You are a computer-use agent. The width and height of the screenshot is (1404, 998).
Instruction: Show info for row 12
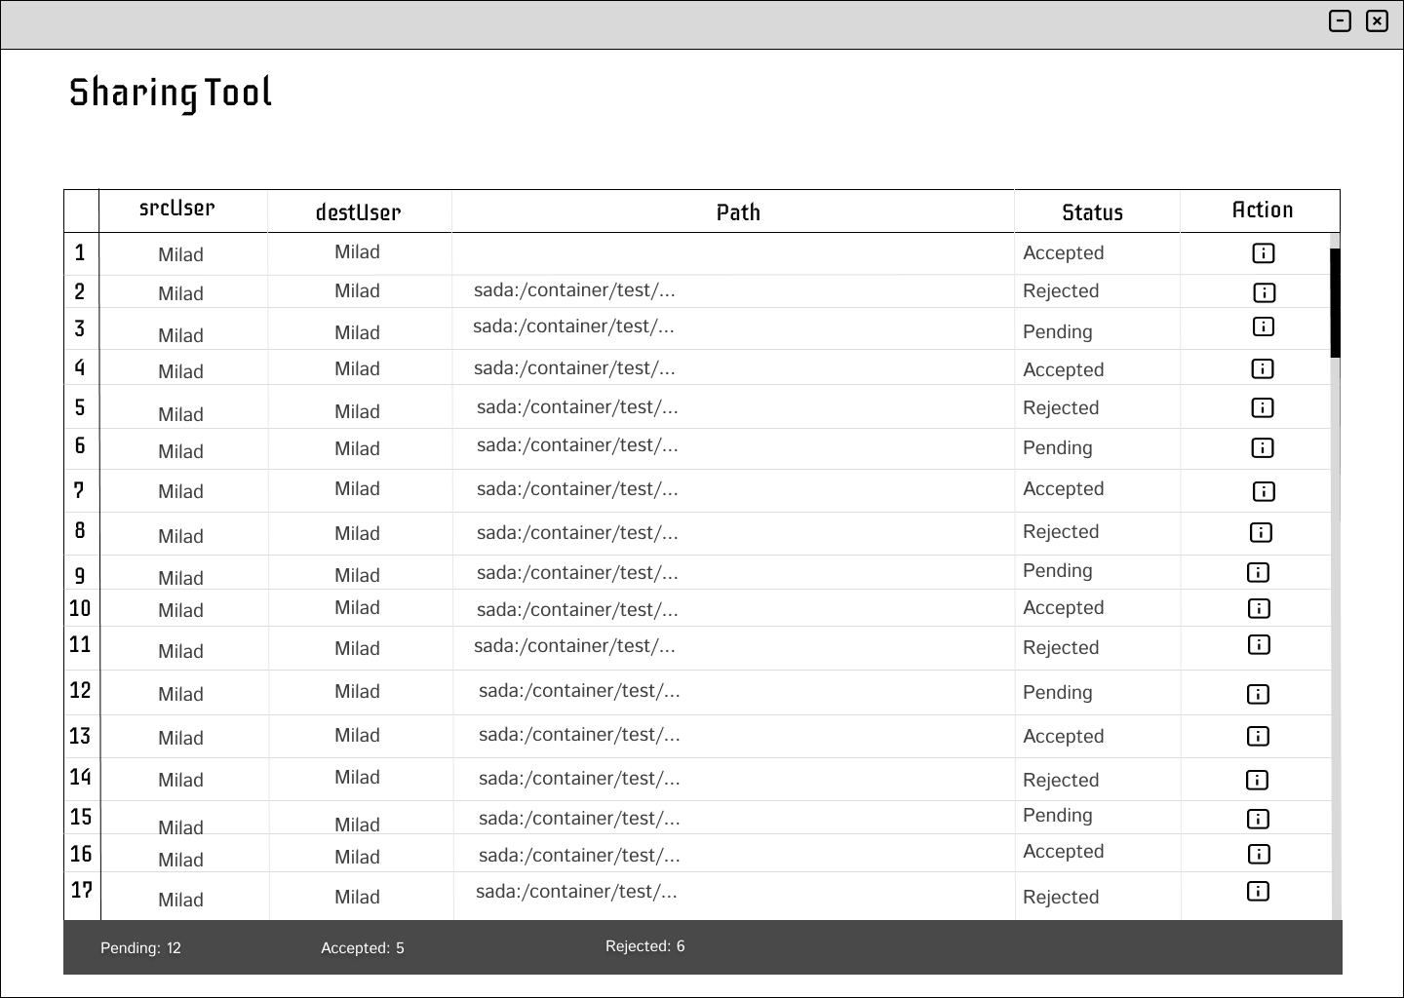tap(1258, 694)
